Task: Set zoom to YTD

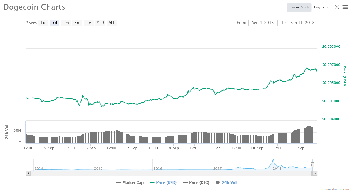Action: [x=100, y=23]
